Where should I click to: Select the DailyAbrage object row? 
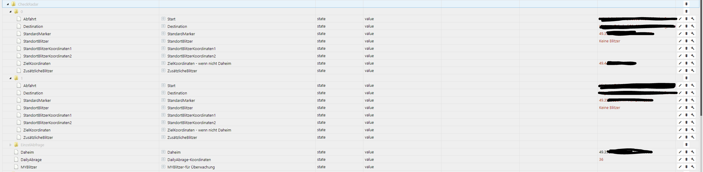click(x=352, y=159)
